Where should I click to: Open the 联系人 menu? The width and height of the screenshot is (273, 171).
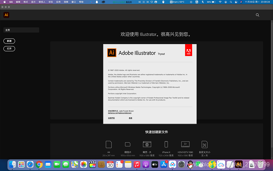coord(42,2)
